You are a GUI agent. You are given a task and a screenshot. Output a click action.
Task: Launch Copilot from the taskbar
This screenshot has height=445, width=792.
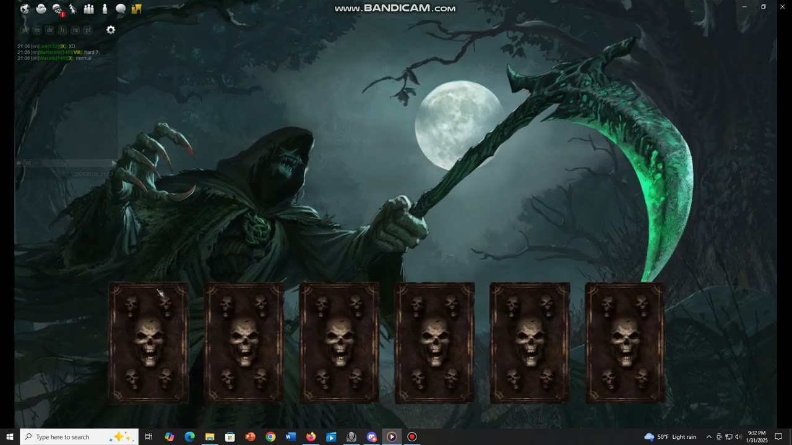pyautogui.click(x=170, y=437)
